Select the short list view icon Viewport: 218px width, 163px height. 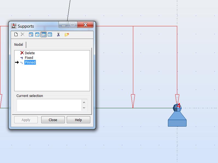coord(44,35)
